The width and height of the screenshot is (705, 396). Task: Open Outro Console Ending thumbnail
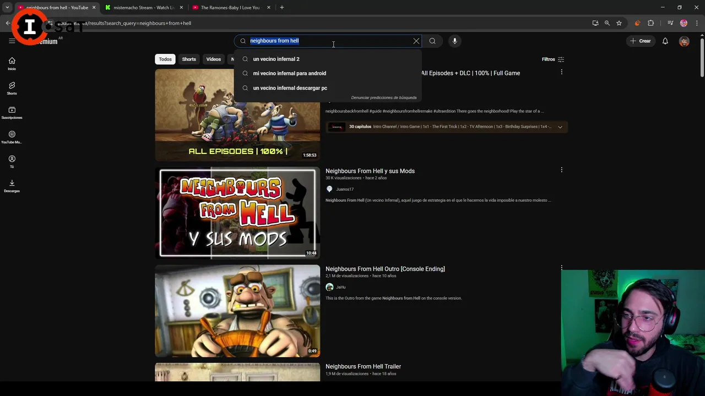(x=237, y=311)
